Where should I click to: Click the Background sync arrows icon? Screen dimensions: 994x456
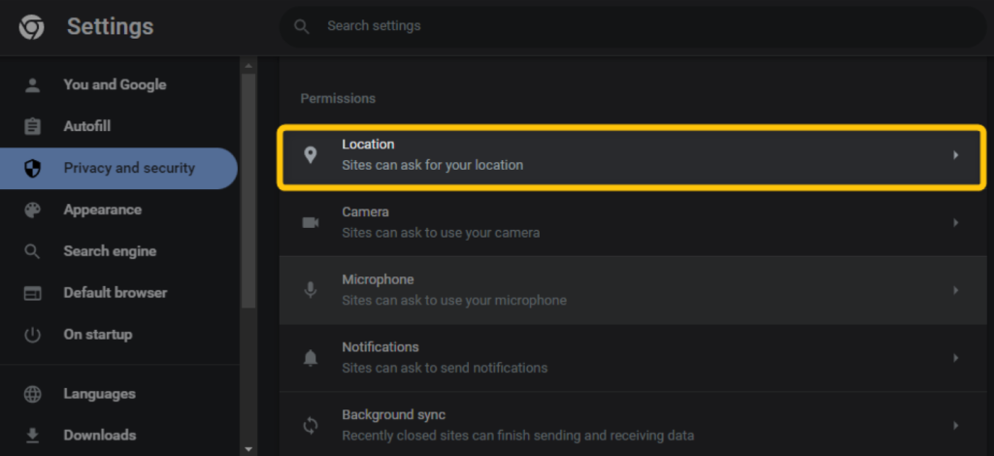pyautogui.click(x=310, y=426)
